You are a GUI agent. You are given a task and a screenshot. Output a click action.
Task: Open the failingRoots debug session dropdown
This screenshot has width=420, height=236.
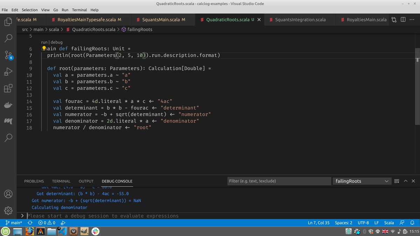pos(362,181)
